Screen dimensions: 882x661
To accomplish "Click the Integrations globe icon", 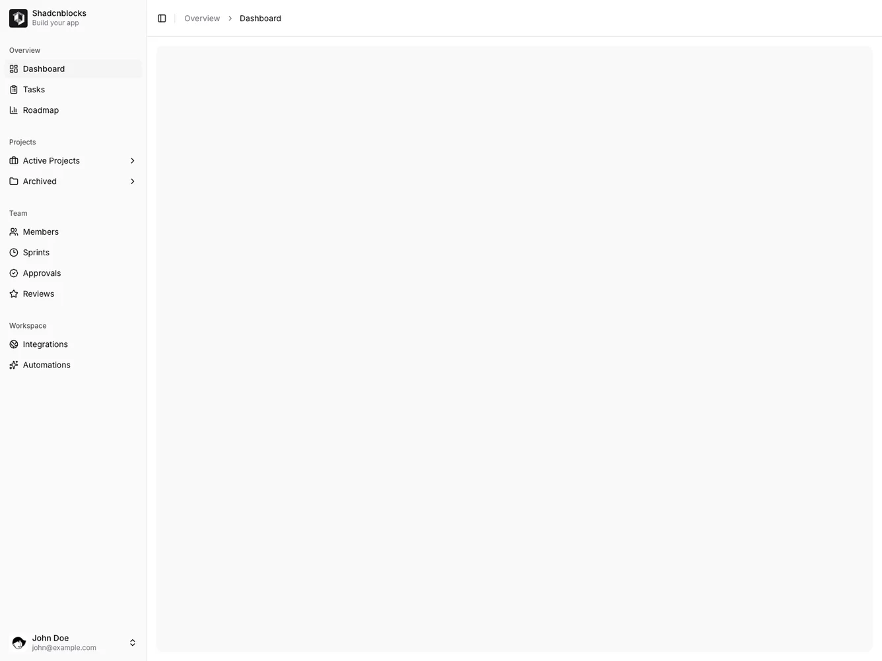I will pyautogui.click(x=14, y=344).
